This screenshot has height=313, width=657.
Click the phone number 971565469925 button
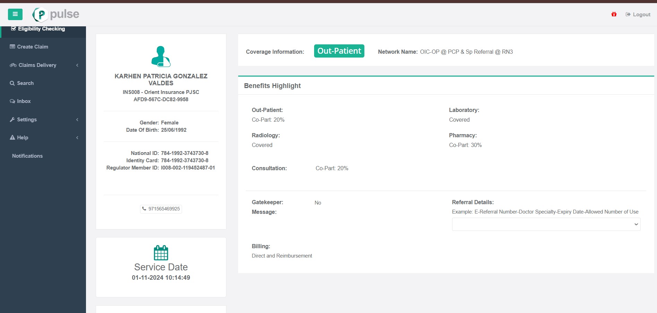pos(161,209)
